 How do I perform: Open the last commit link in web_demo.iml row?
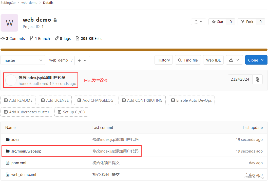pyautogui.click(x=106, y=174)
